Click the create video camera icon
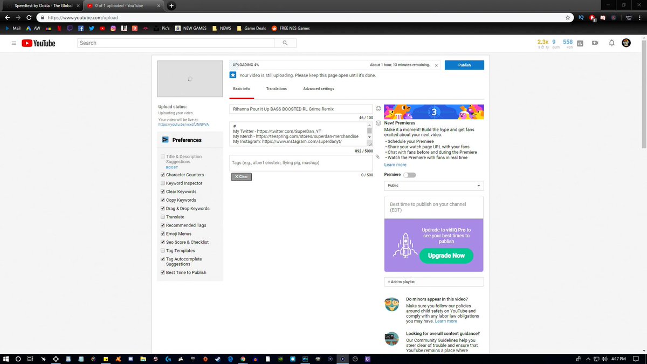 pos(595,43)
